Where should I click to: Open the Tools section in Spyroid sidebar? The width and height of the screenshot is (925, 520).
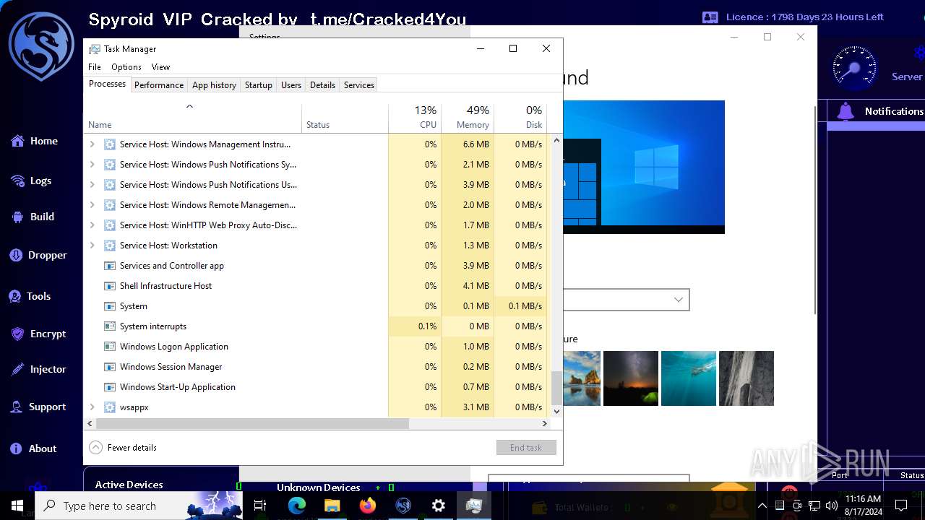point(30,296)
